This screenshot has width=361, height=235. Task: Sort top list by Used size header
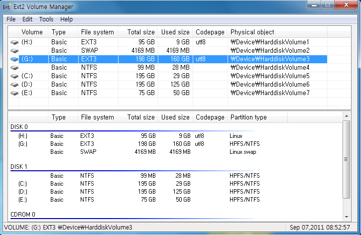[175, 32]
